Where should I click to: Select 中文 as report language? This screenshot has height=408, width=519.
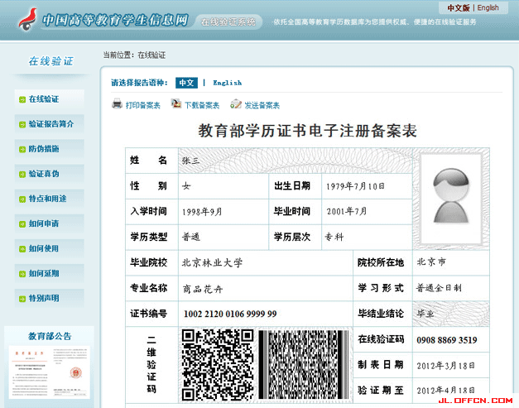(186, 83)
